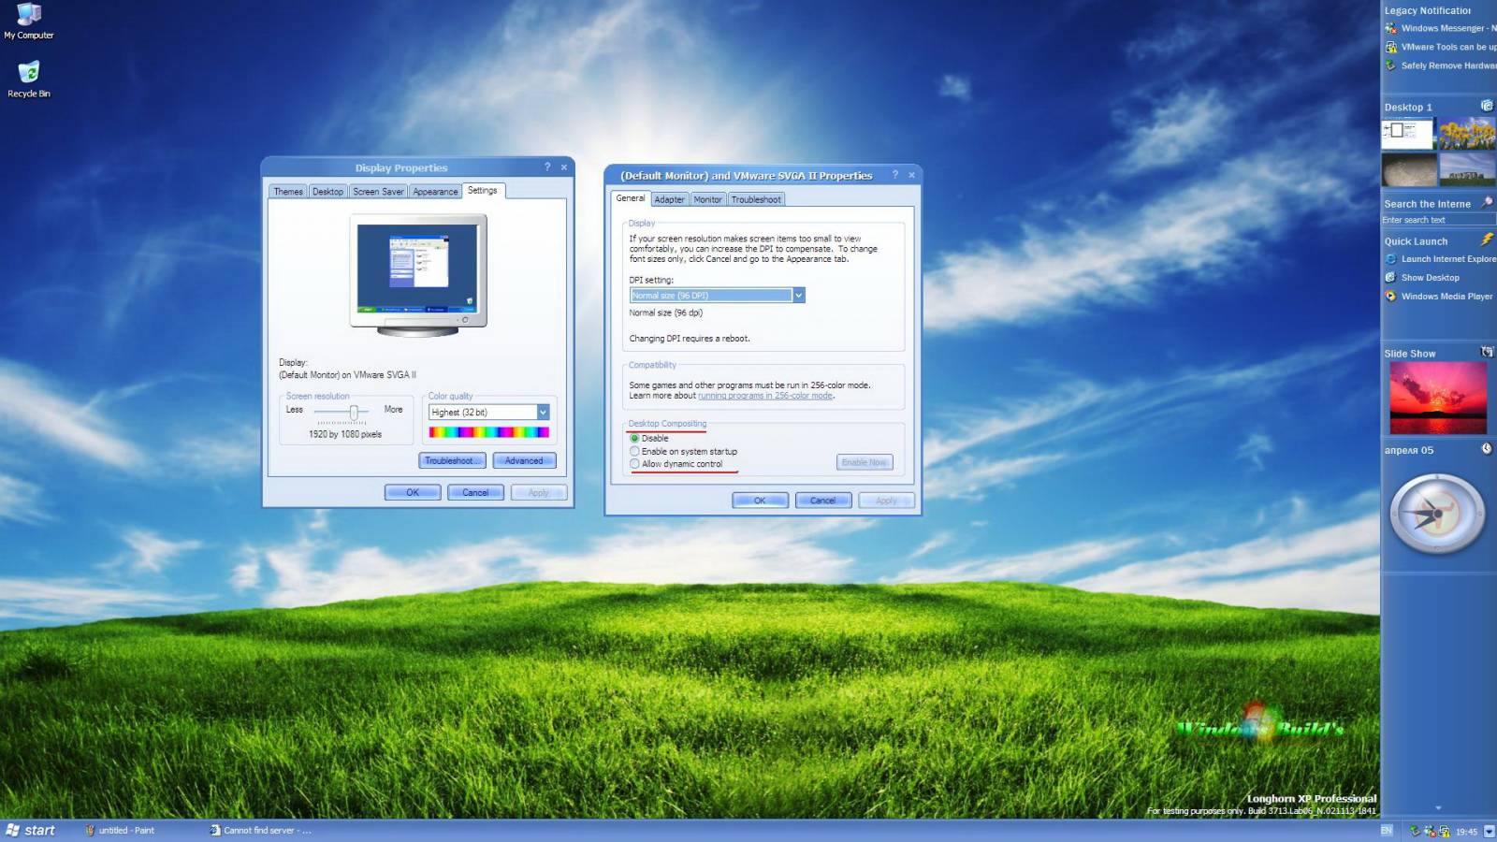Click the 19:45 taskbar clock

(x=1466, y=832)
